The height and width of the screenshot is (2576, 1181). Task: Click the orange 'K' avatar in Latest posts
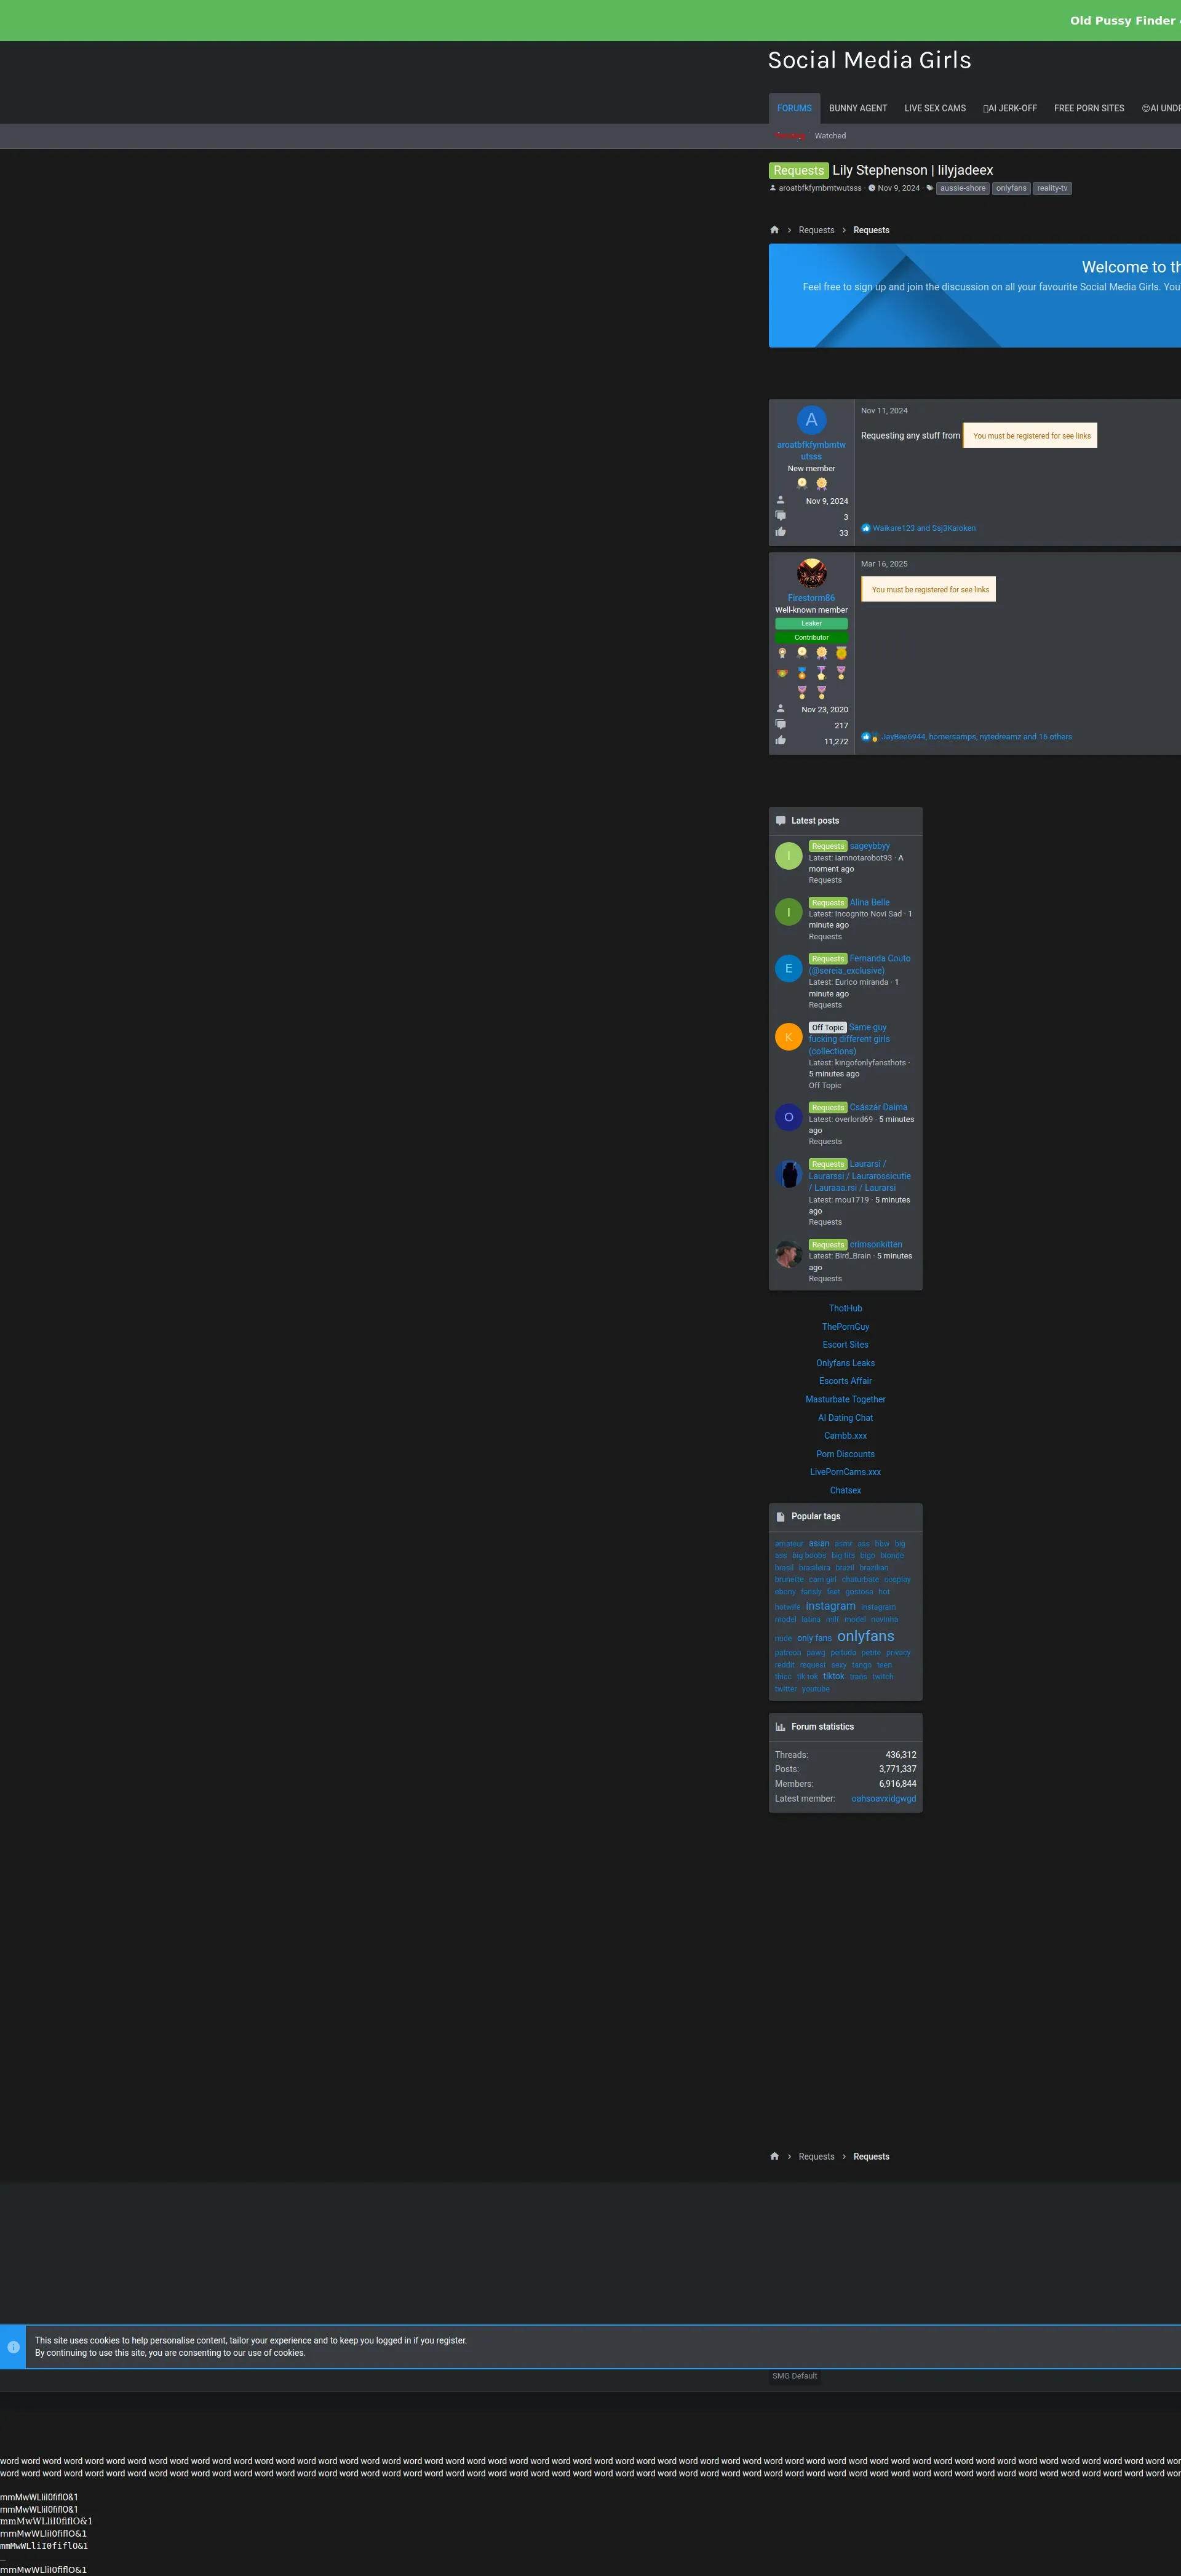click(788, 1037)
